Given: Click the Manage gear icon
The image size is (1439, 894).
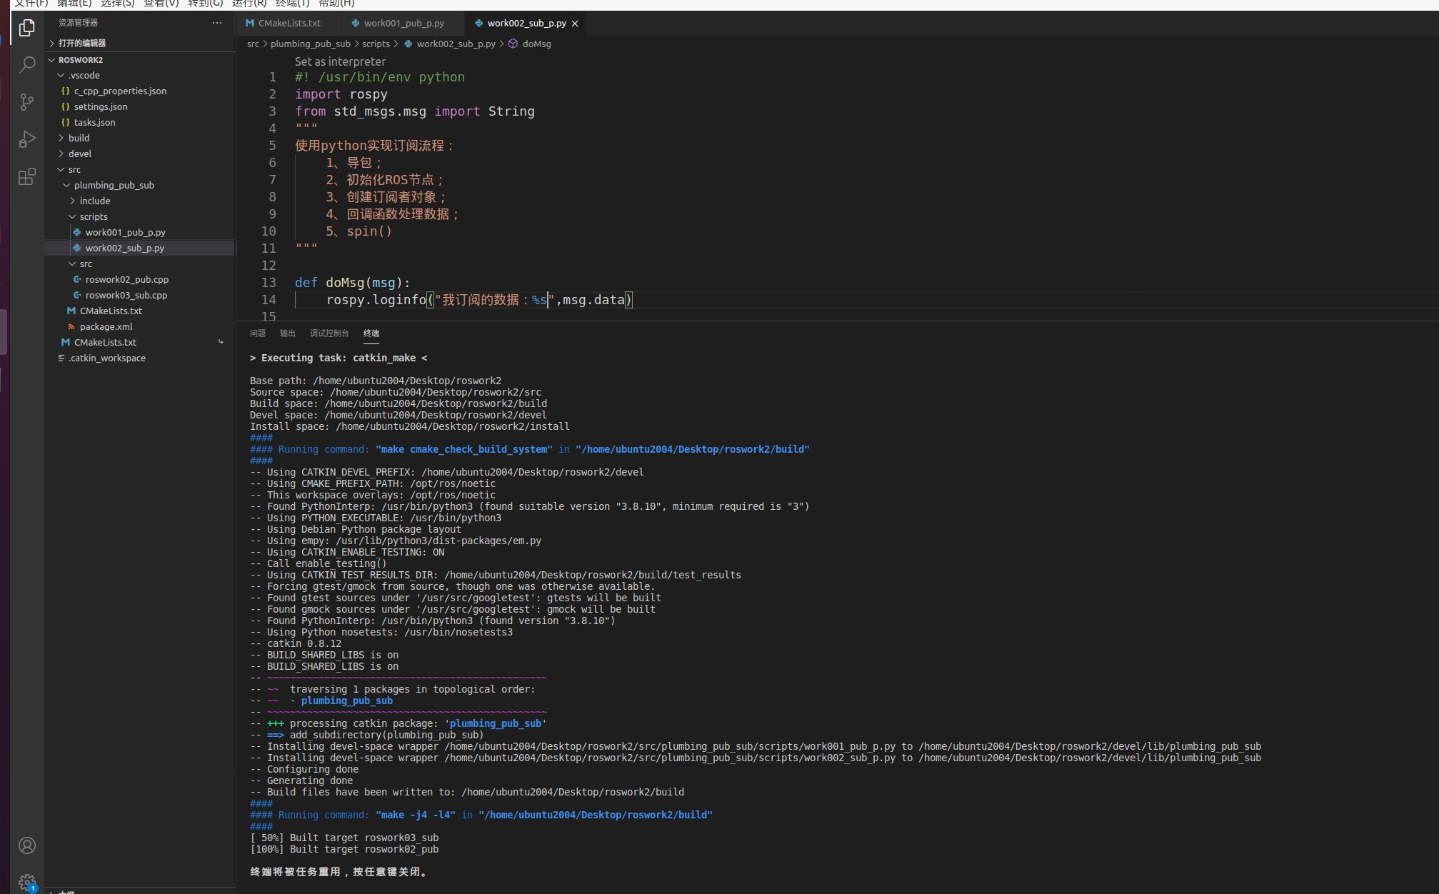Looking at the screenshot, I should [x=27, y=883].
